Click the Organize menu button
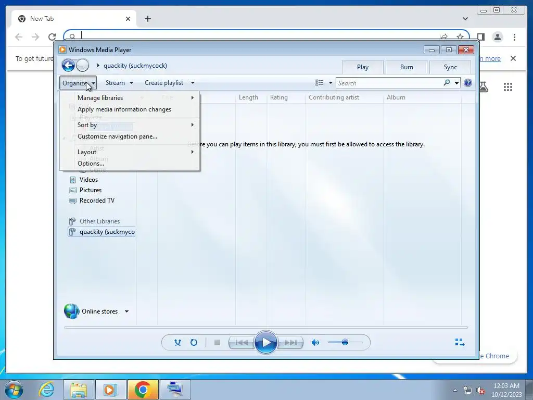This screenshot has height=400, width=533. [78, 83]
